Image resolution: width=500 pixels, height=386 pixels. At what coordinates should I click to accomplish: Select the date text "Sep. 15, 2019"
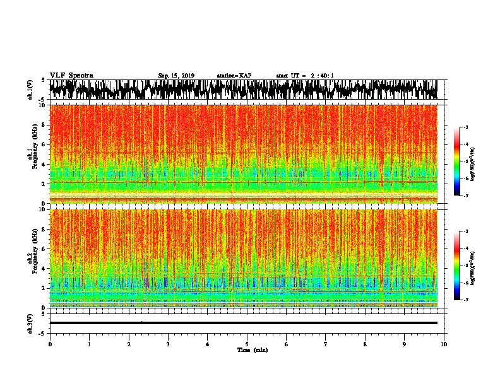tap(176, 76)
